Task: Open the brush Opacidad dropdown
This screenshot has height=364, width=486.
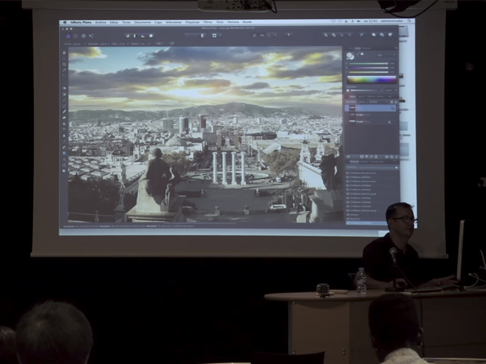Action: (x=109, y=44)
